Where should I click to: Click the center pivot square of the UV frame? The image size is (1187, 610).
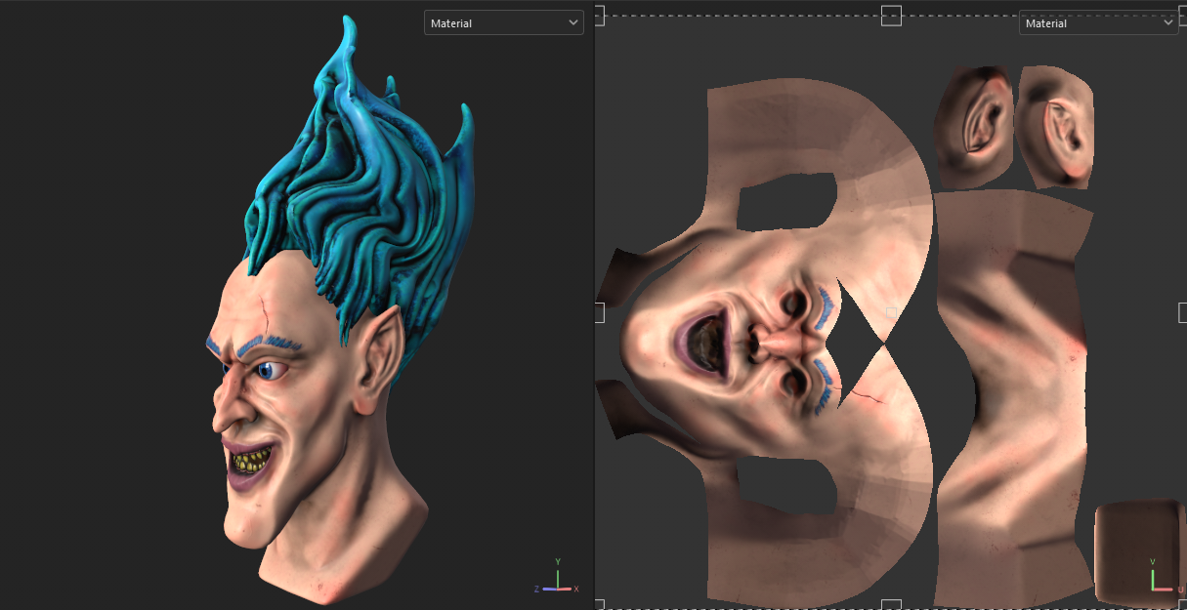(891, 312)
